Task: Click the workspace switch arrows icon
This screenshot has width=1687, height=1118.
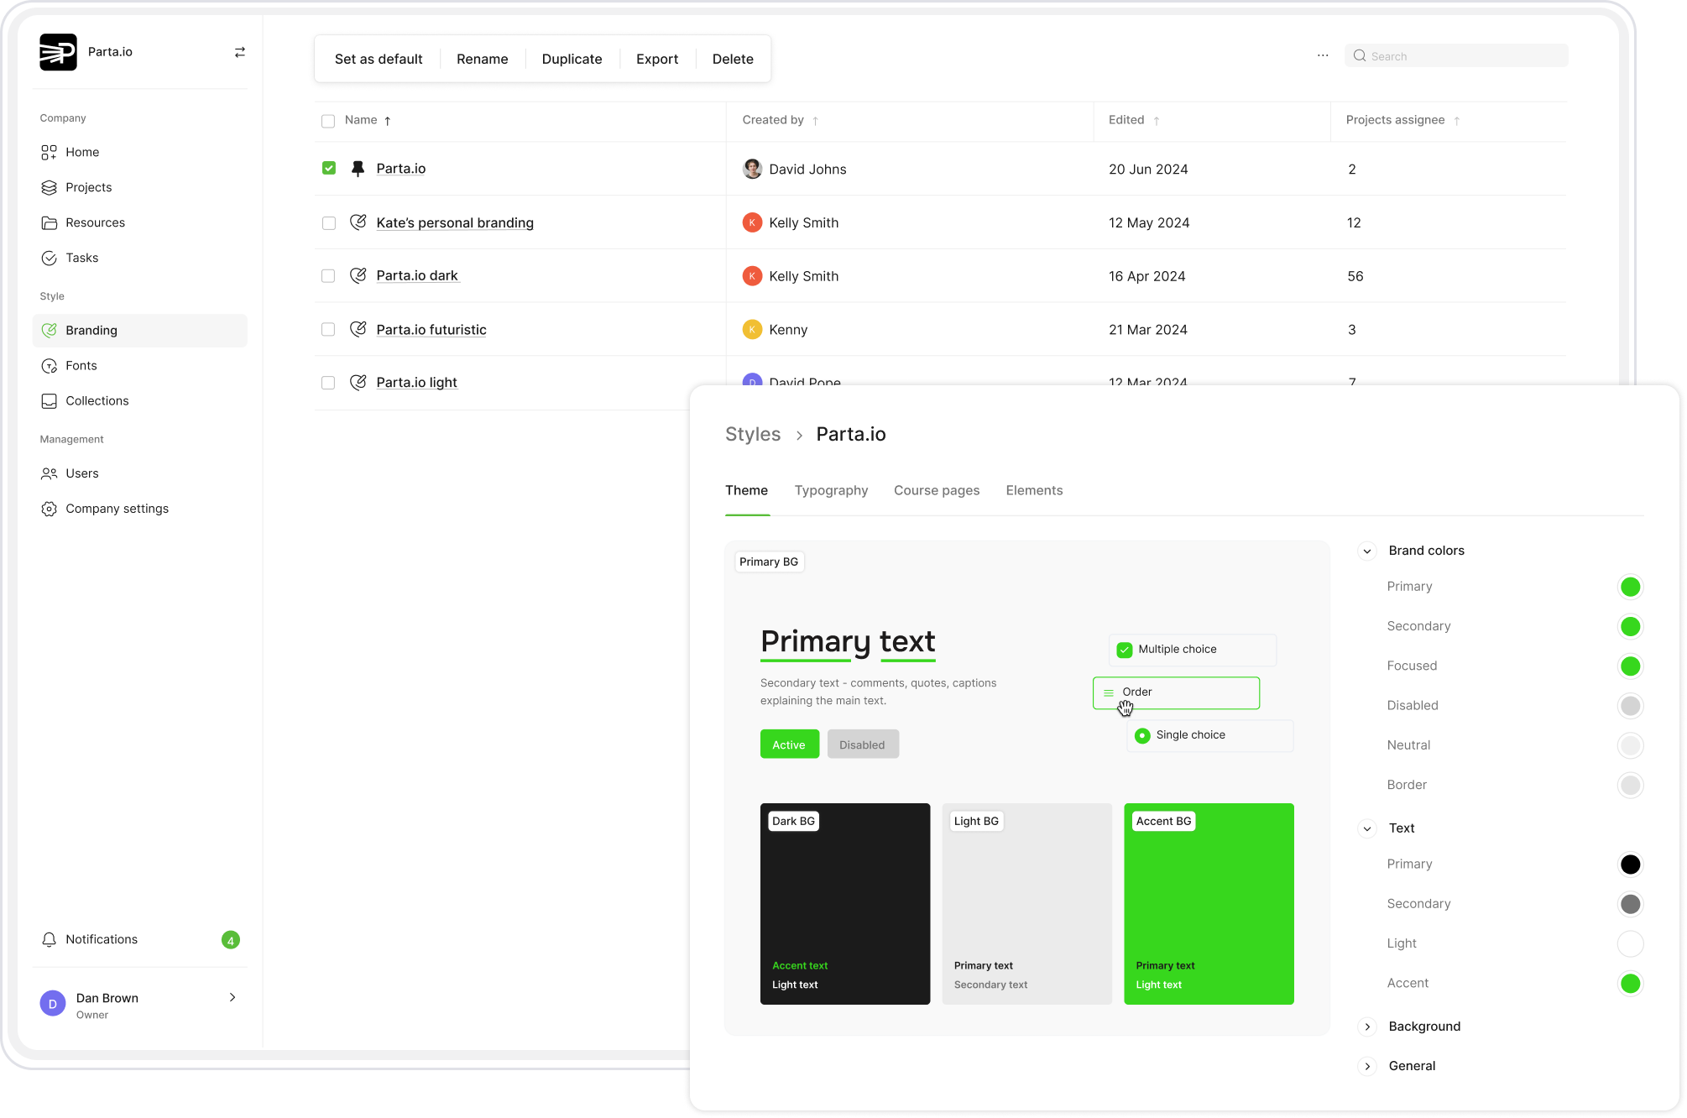Action: [x=240, y=52]
